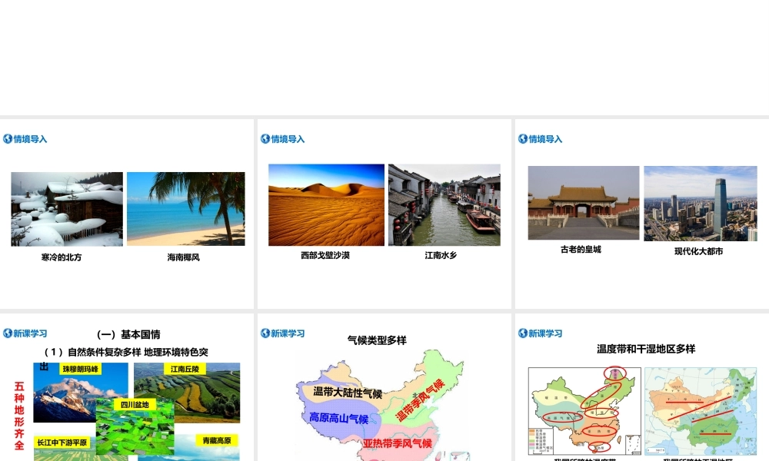Click 情境导入 header on the desert slide
The height and width of the screenshot is (461, 769).
pos(288,139)
